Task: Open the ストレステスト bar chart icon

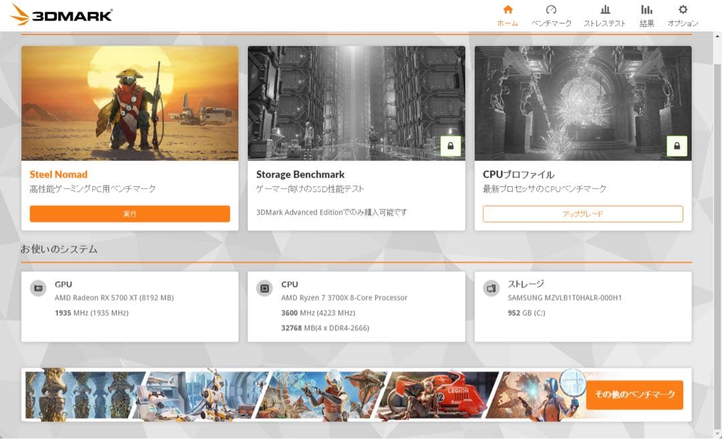Action: click(605, 9)
